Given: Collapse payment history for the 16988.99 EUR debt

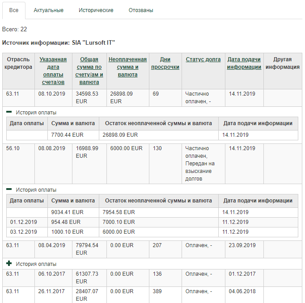Looking at the screenshot, I should (x=9, y=190).
